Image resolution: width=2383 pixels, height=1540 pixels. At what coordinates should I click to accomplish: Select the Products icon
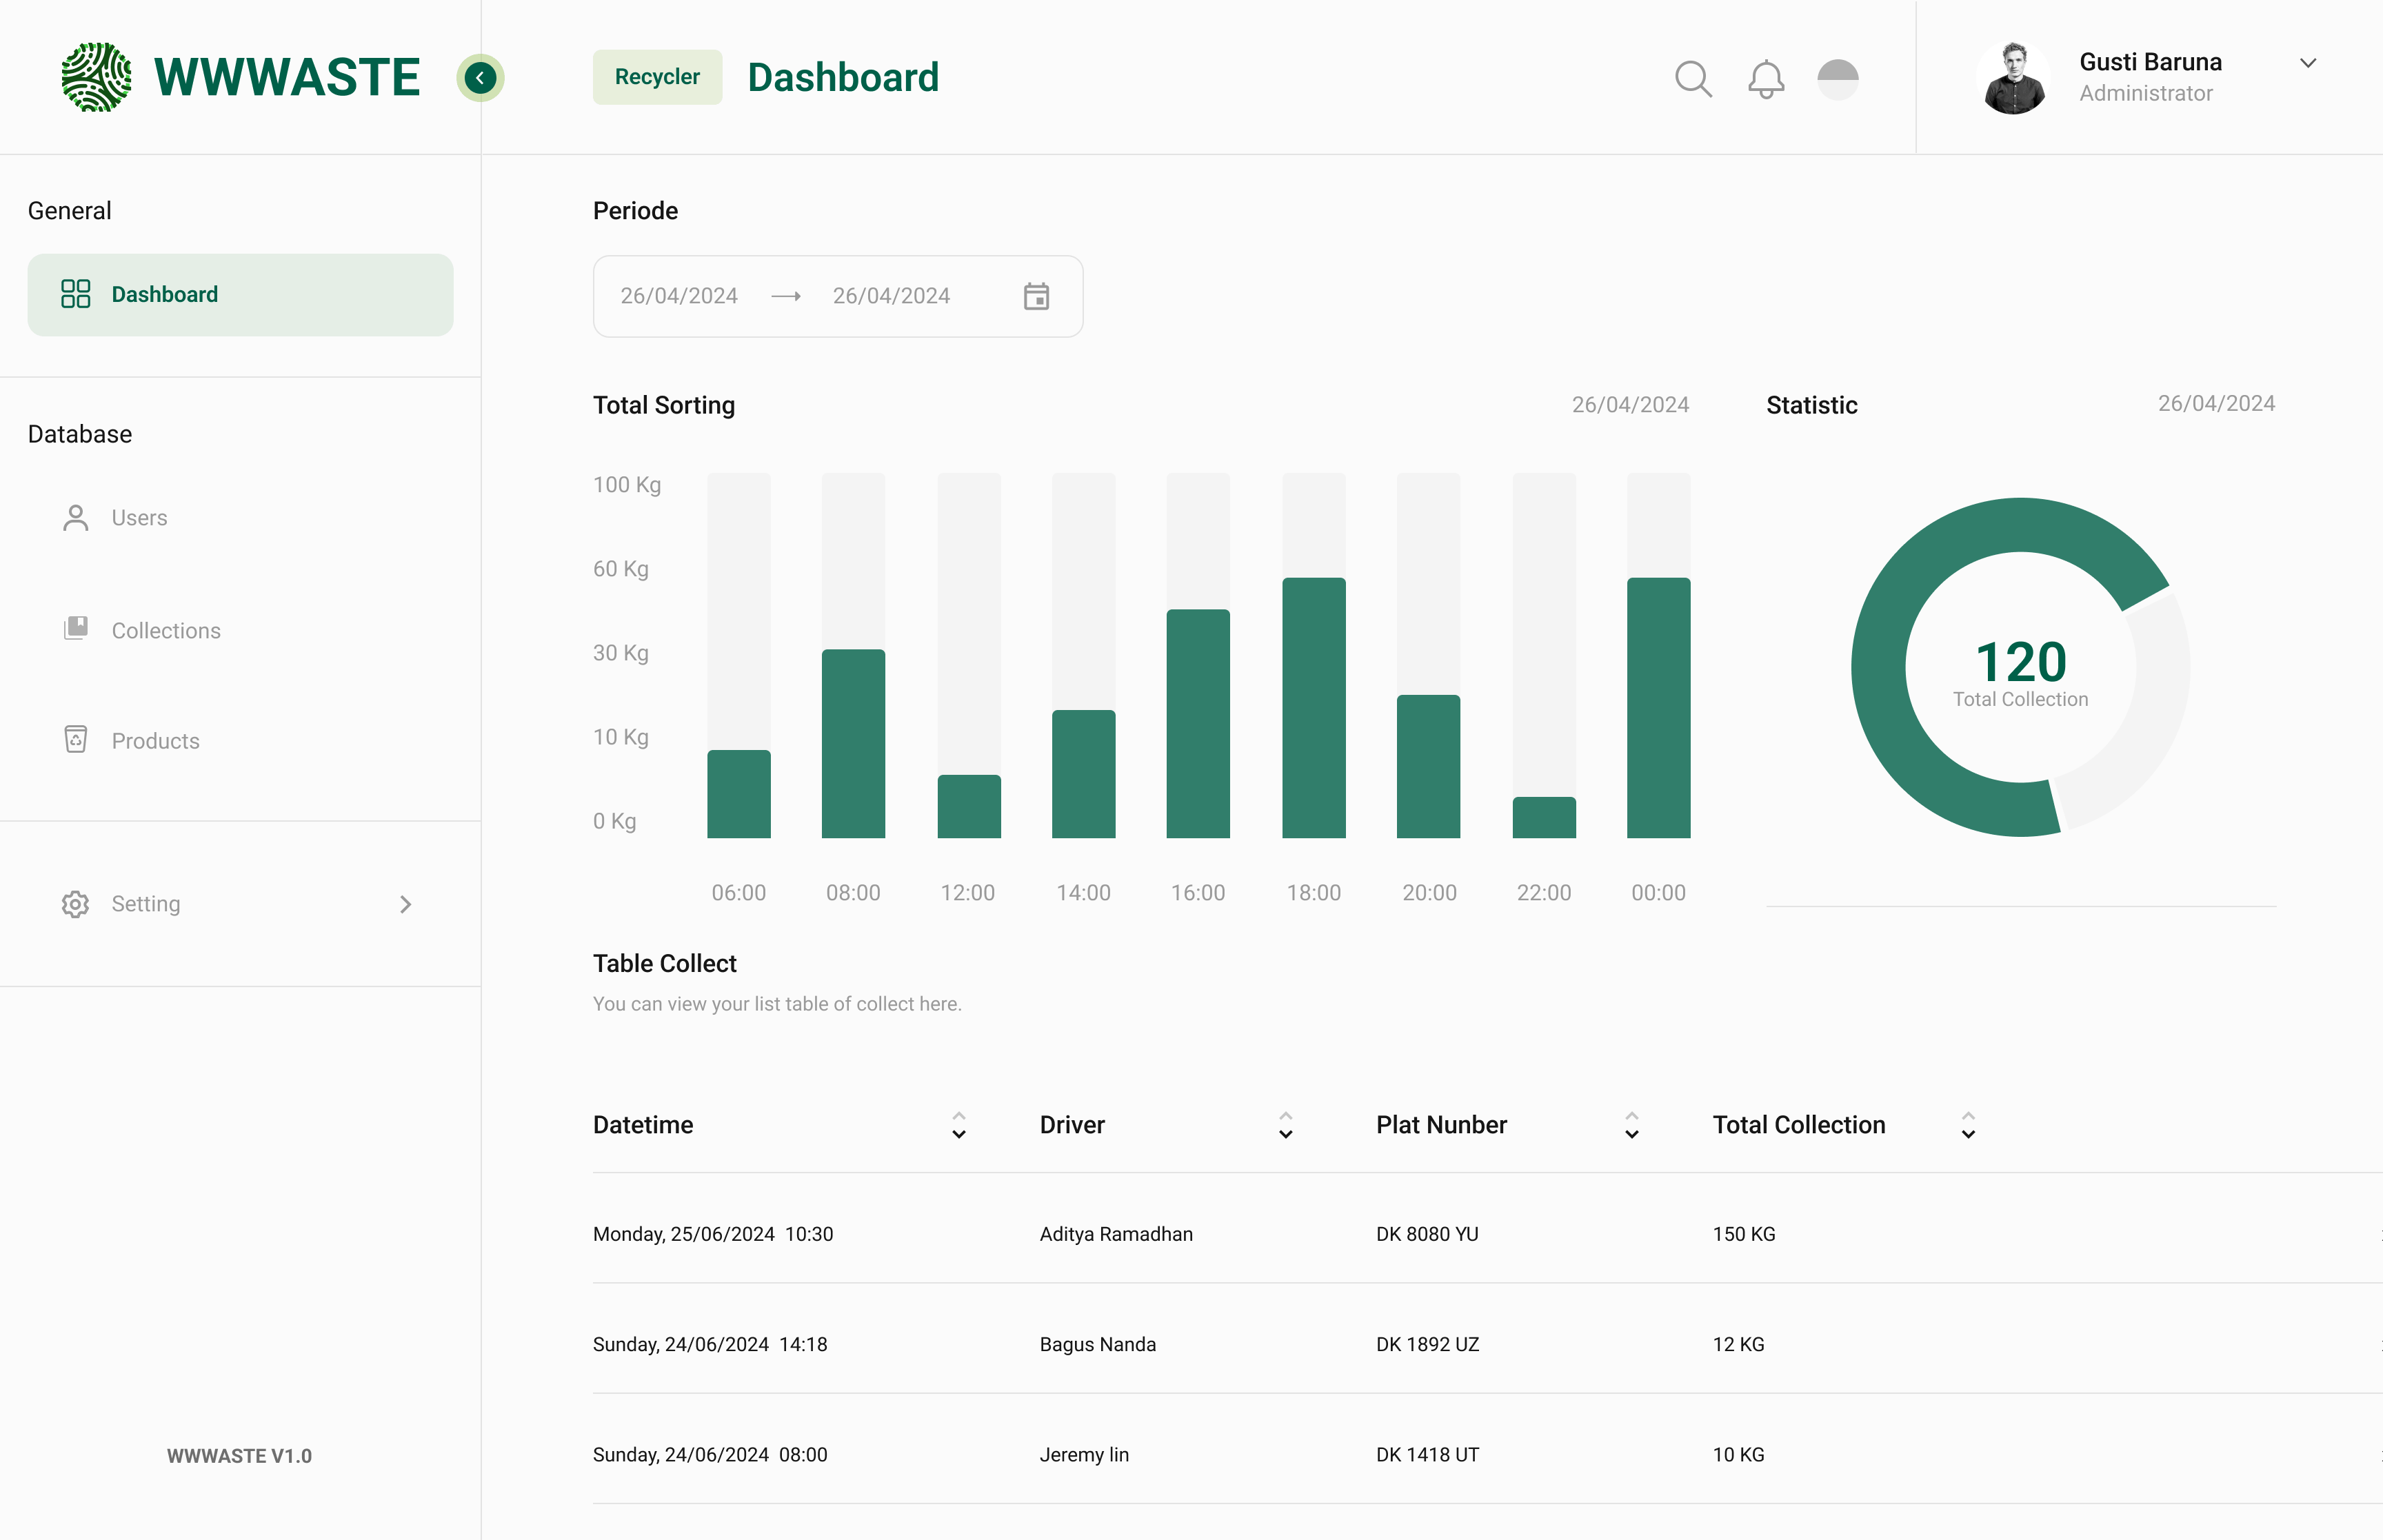pyautogui.click(x=75, y=740)
